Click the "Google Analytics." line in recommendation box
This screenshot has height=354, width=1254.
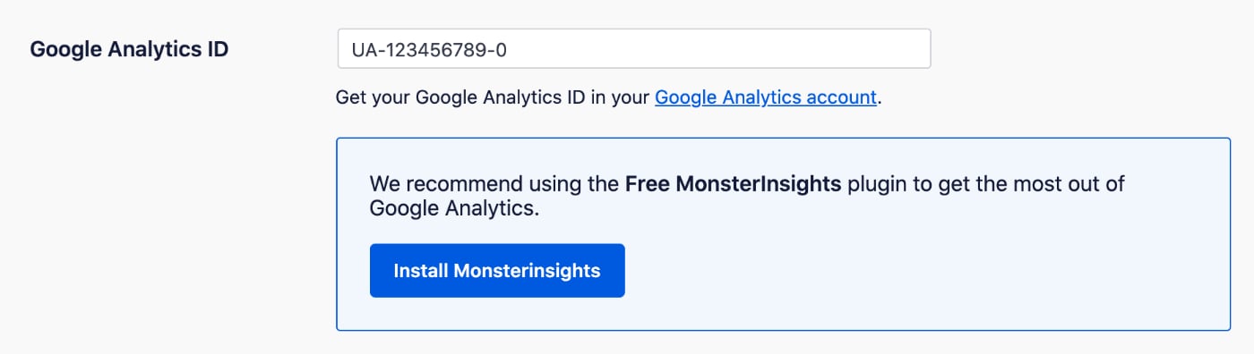[455, 208]
